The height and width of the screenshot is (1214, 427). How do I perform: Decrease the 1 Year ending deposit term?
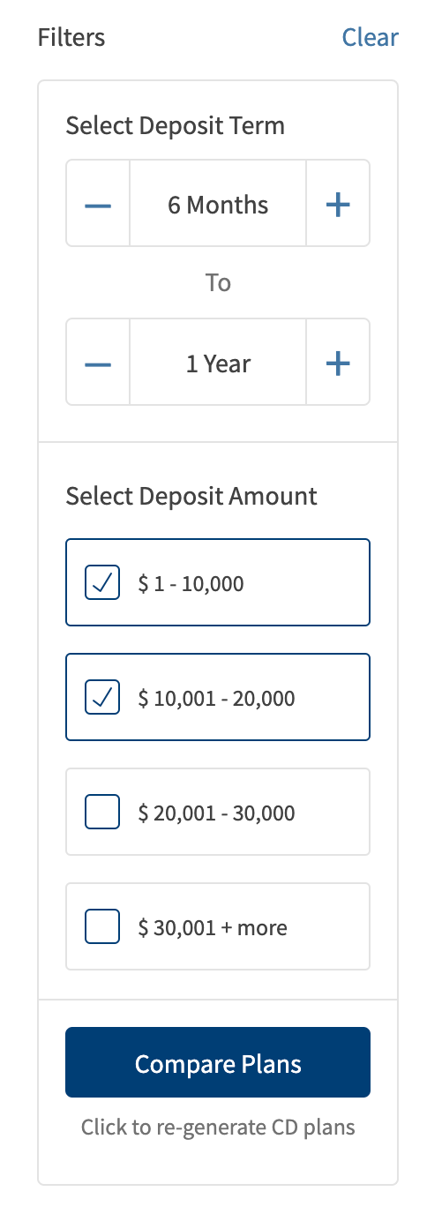98,363
